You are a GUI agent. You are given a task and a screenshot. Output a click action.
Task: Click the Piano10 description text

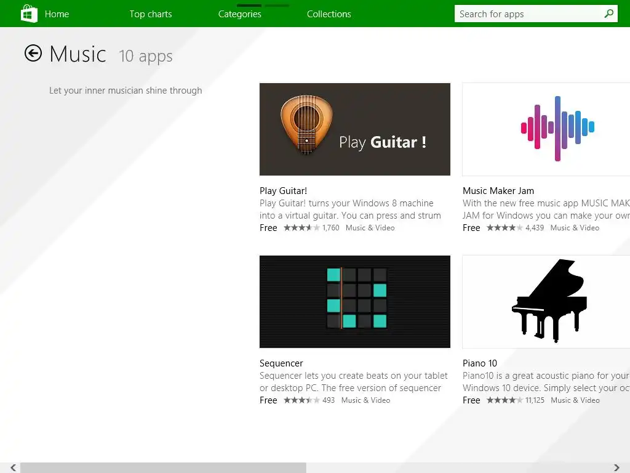pyautogui.click(x=546, y=382)
